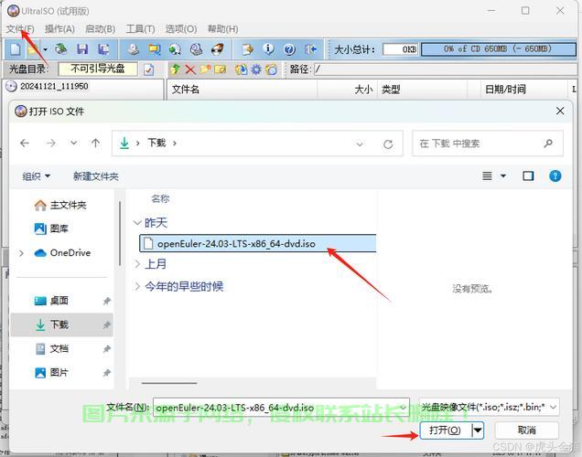Toggle the preview pane icon
Image resolution: width=582 pixels, height=457 pixels.
[528, 176]
